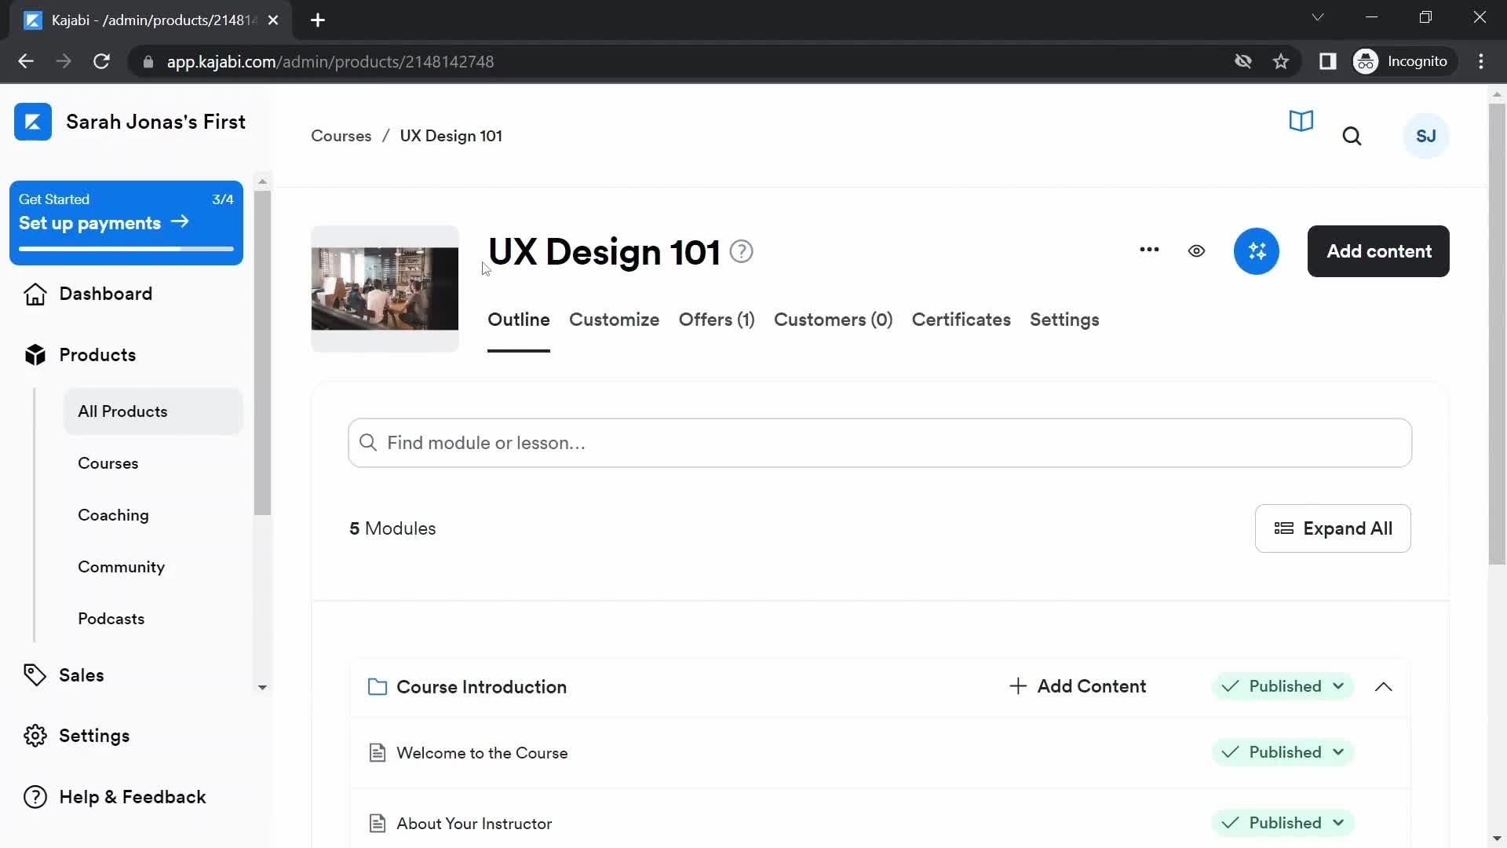Open Published dropdown for Course Introduction
The width and height of the screenshot is (1507, 848).
1283,686
